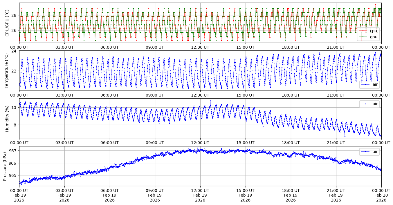The height and width of the screenshot is (205, 393).
Task: Click the highest cpu data point near 23:30
Action: coord(375,5)
